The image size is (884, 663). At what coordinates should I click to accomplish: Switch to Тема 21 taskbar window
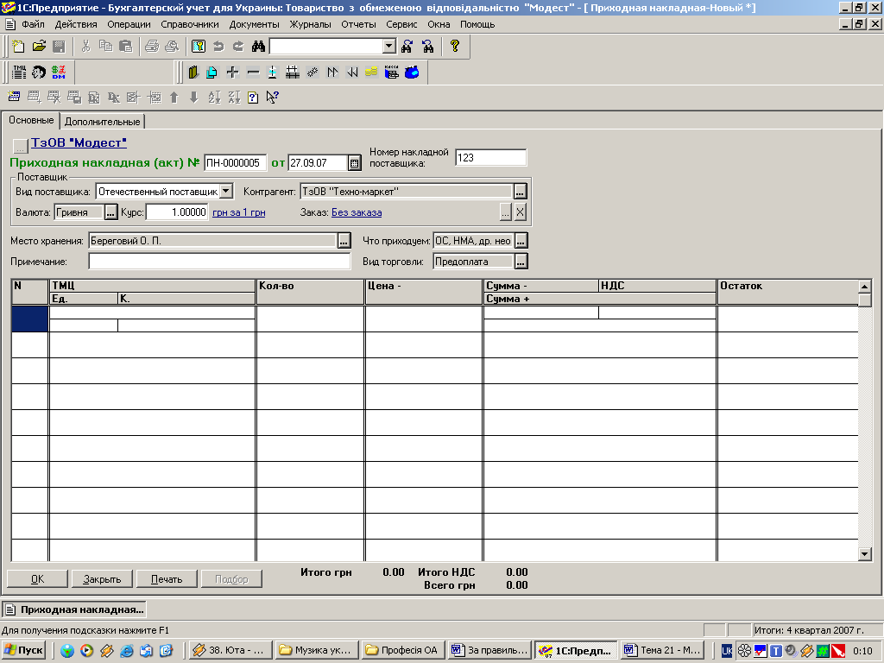[x=662, y=650]
